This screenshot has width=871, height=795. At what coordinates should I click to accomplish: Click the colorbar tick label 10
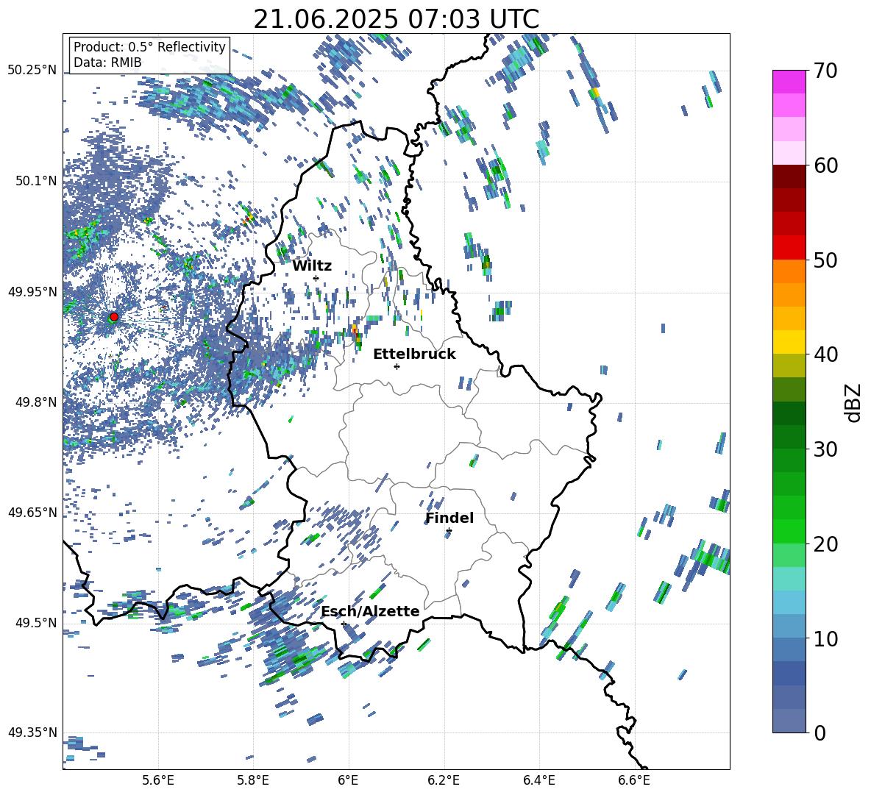point(825,638)
